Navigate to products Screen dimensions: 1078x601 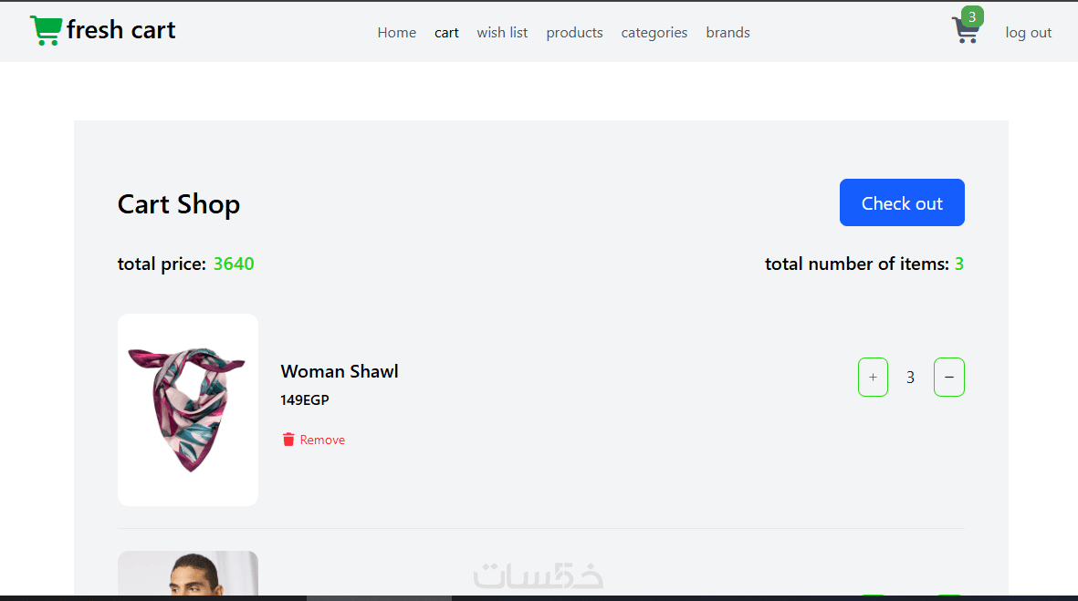click(x=574, y=32)
